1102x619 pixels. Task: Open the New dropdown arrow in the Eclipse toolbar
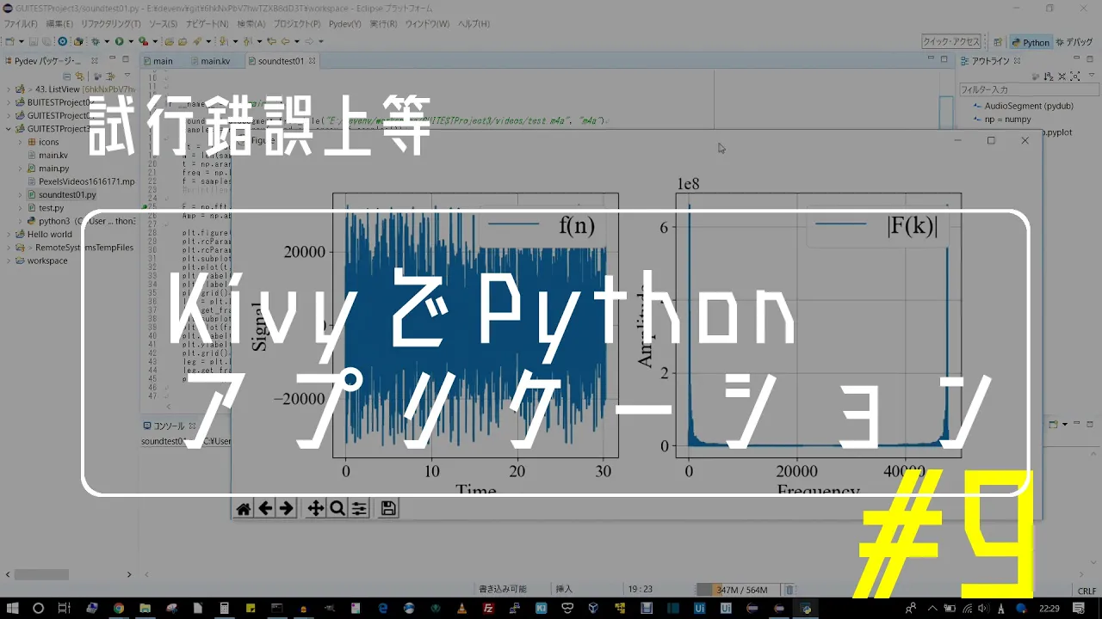[x=22, y=41]
